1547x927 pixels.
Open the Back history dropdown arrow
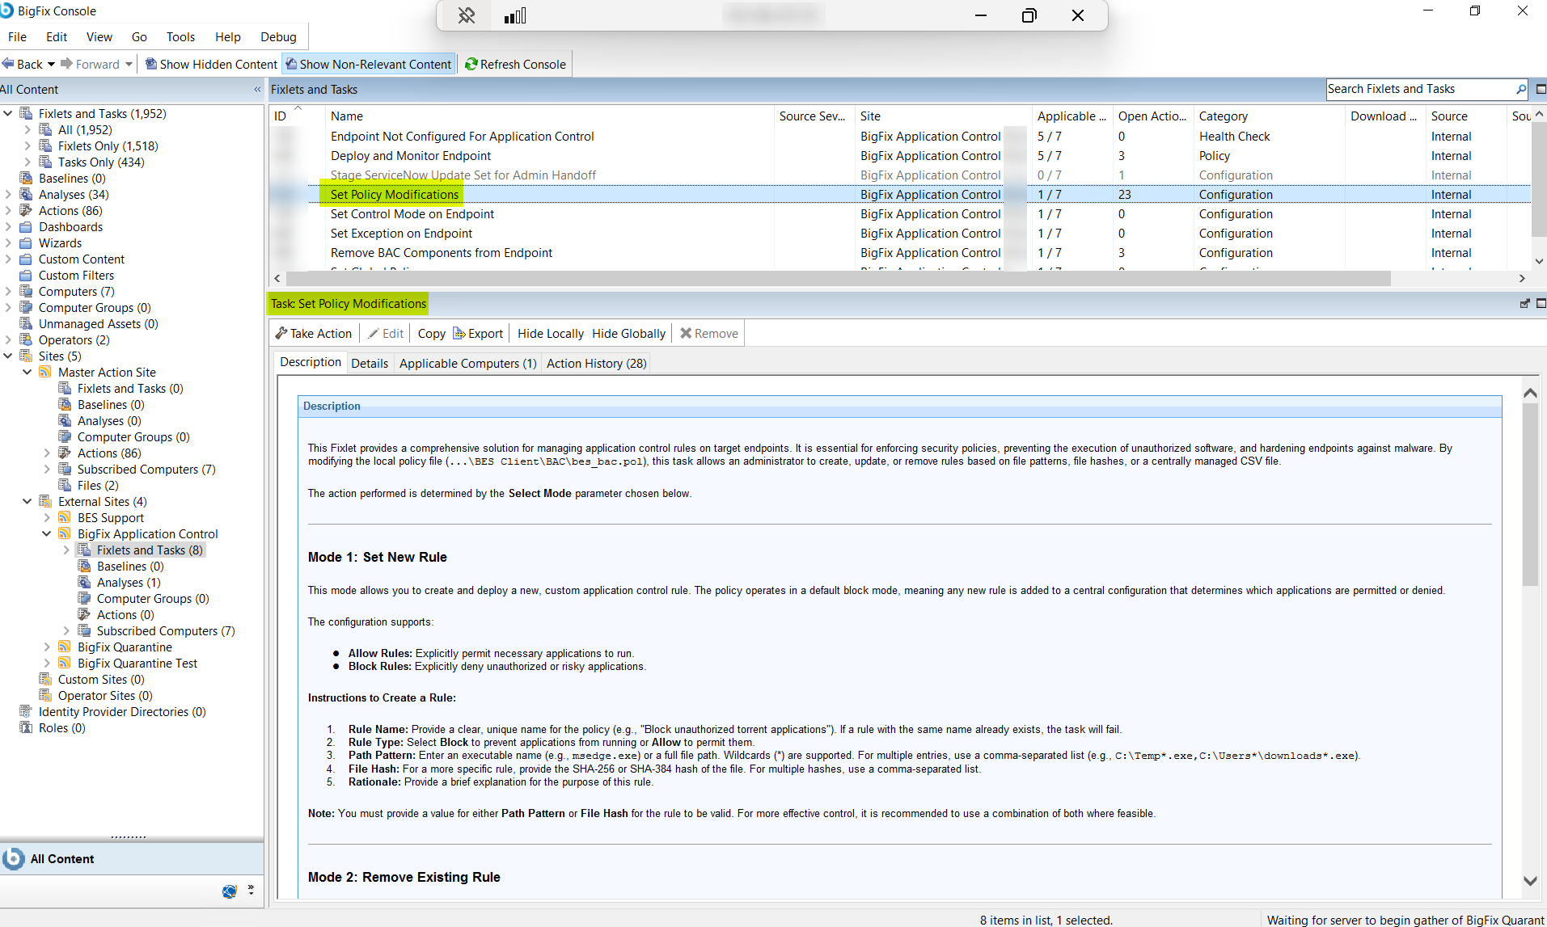coord(51,64)
